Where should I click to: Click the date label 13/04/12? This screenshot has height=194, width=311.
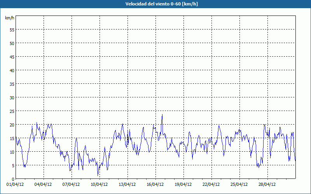point(127,185)
